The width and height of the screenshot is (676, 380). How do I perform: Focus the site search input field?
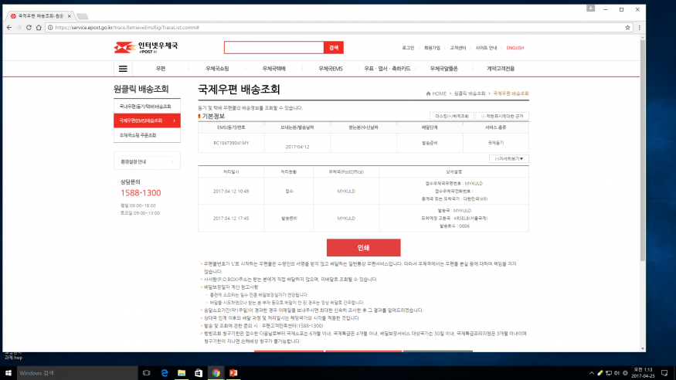pos(274,47)
